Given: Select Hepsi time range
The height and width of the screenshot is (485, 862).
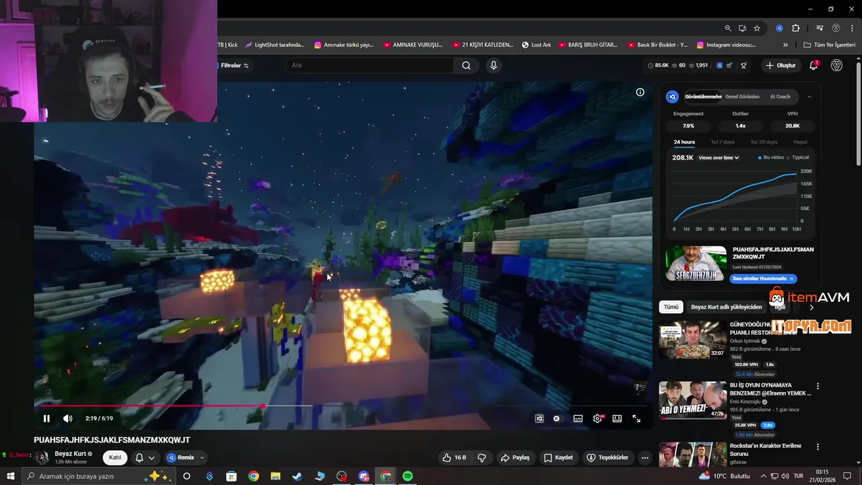Looking at the screenshot, I should (x=800, y=142).
